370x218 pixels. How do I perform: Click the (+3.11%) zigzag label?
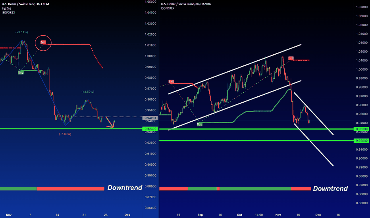[22, 32]
